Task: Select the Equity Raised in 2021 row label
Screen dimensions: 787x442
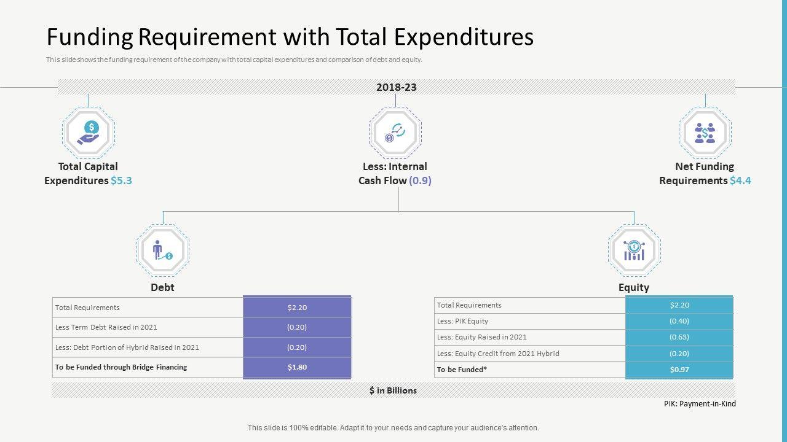Action: tap(481, 337)
